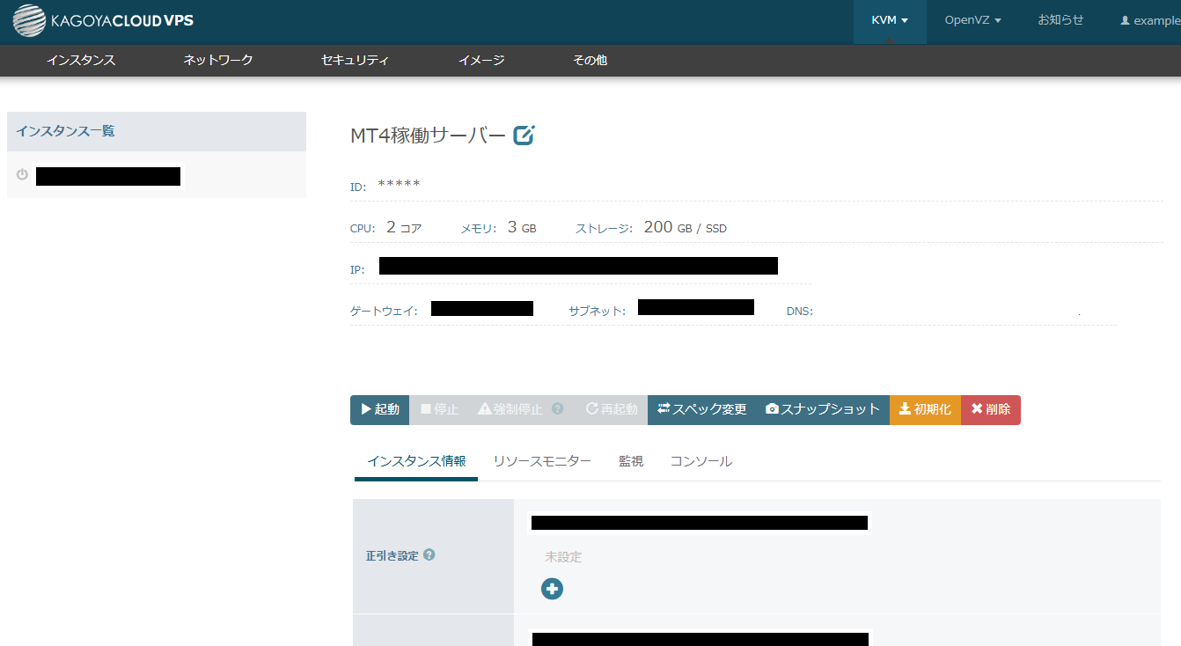
Task: Switch to the コンソール tab
Action: pos(701,461)
